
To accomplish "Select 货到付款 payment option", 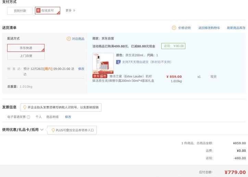I will pyautogui.click(x=20, y=11).
